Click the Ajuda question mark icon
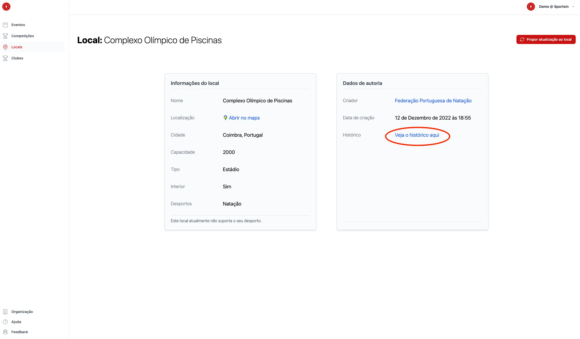Viewport: 580px width, 339px height. click(5, 322)
